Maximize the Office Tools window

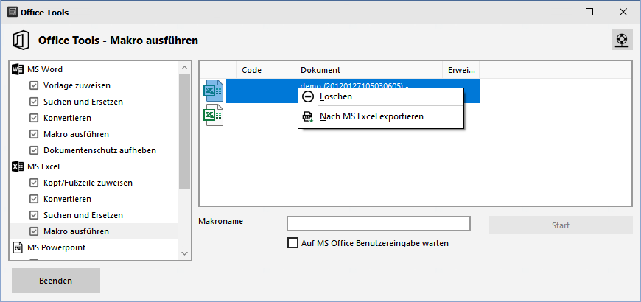[x=589, y=12]
